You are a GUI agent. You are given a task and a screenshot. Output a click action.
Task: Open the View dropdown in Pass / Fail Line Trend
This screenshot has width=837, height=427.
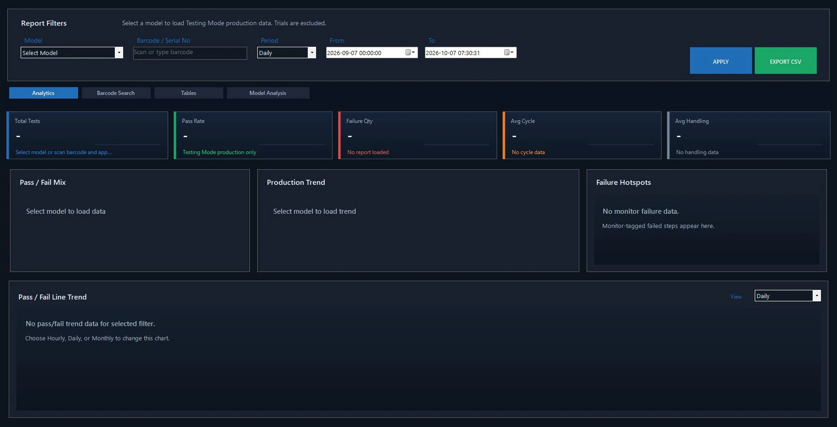(x=817, y=296)
